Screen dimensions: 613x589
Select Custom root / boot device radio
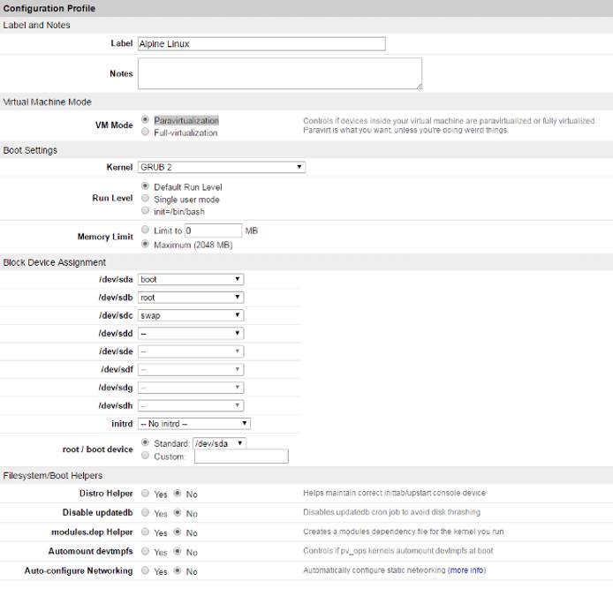(x=145, y=456)
